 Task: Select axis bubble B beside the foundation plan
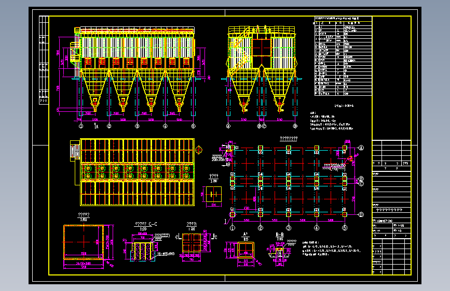361,179
